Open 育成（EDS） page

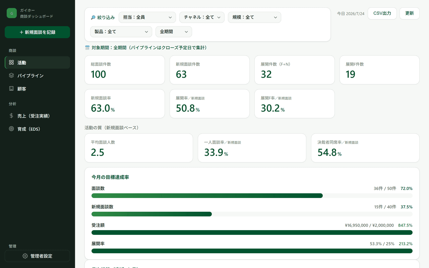pos(37,129)
